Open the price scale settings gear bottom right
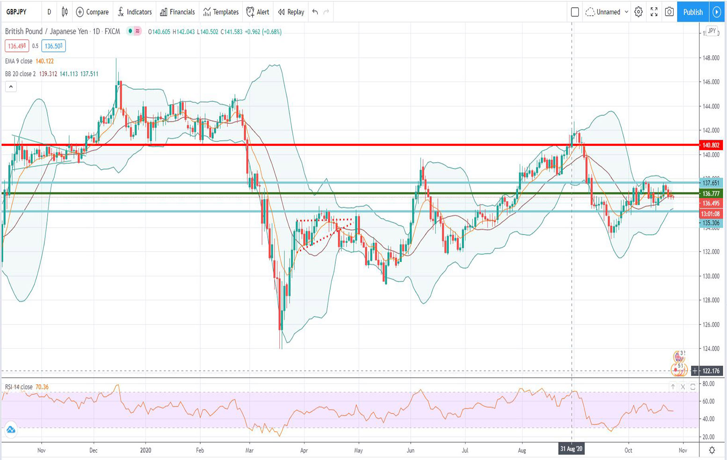This screenshot has height=460, width=727. point(712,449)
